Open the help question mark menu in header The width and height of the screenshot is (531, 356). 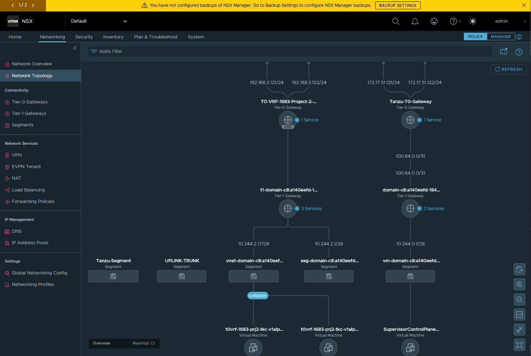coord(455,21)
